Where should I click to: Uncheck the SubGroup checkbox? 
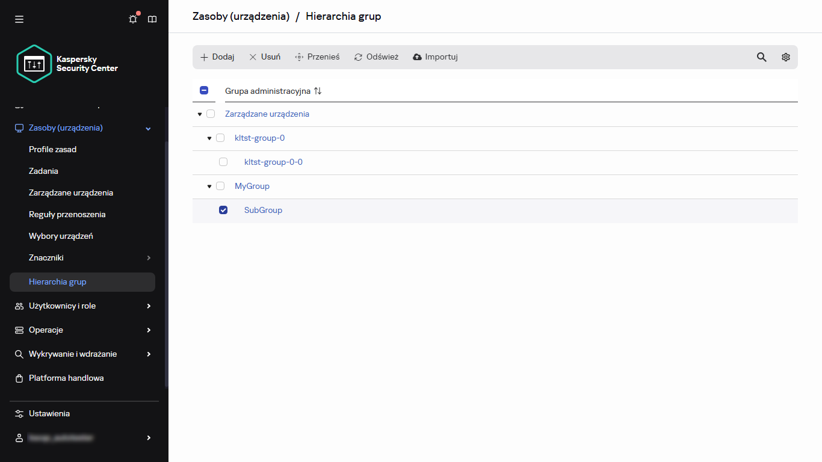coord(223,210)
